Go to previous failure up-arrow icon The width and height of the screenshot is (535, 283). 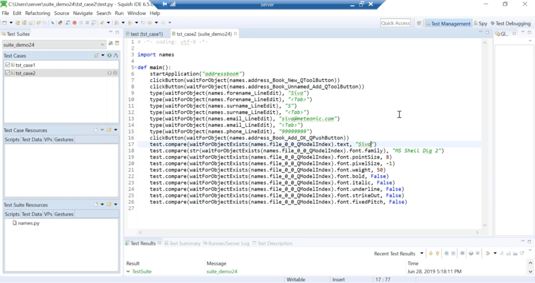[x=438, y=254]
